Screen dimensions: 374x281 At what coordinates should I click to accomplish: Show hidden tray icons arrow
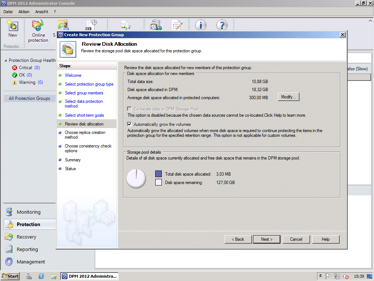[320, 276]
